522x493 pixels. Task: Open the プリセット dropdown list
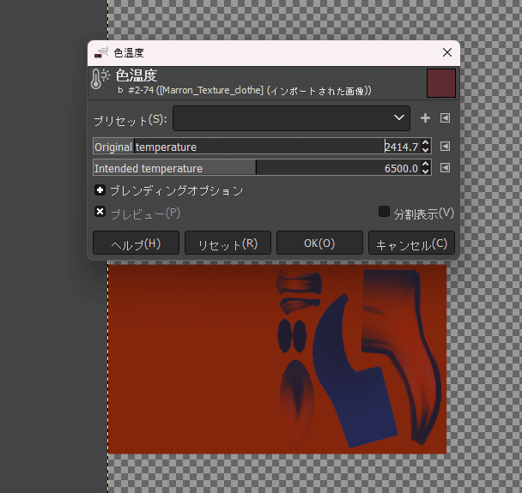click(x=291, y=118)
